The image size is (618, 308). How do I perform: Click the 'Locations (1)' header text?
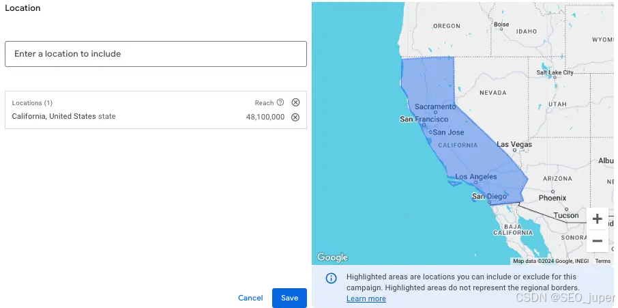(x=32, y=103)
